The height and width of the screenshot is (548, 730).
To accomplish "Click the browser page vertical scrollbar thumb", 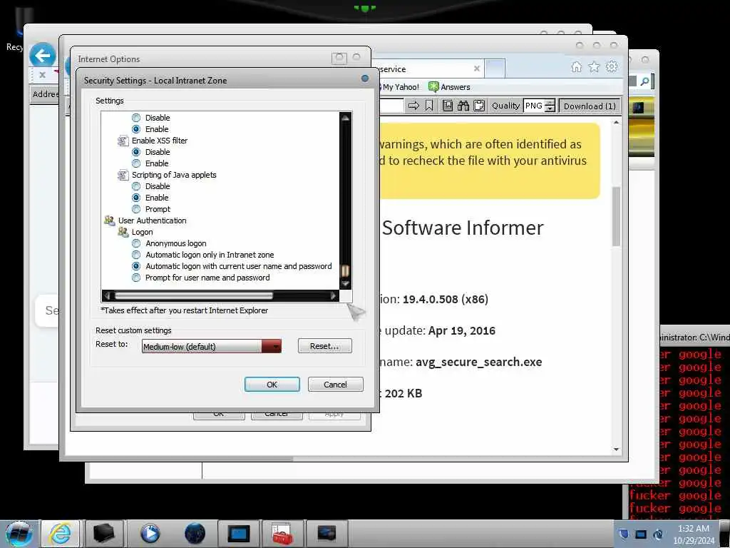I will (x=617, y=216).
